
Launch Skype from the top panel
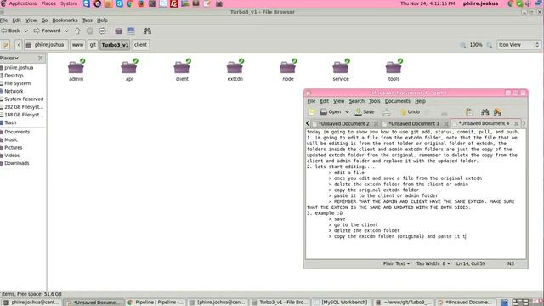(119, 3)
